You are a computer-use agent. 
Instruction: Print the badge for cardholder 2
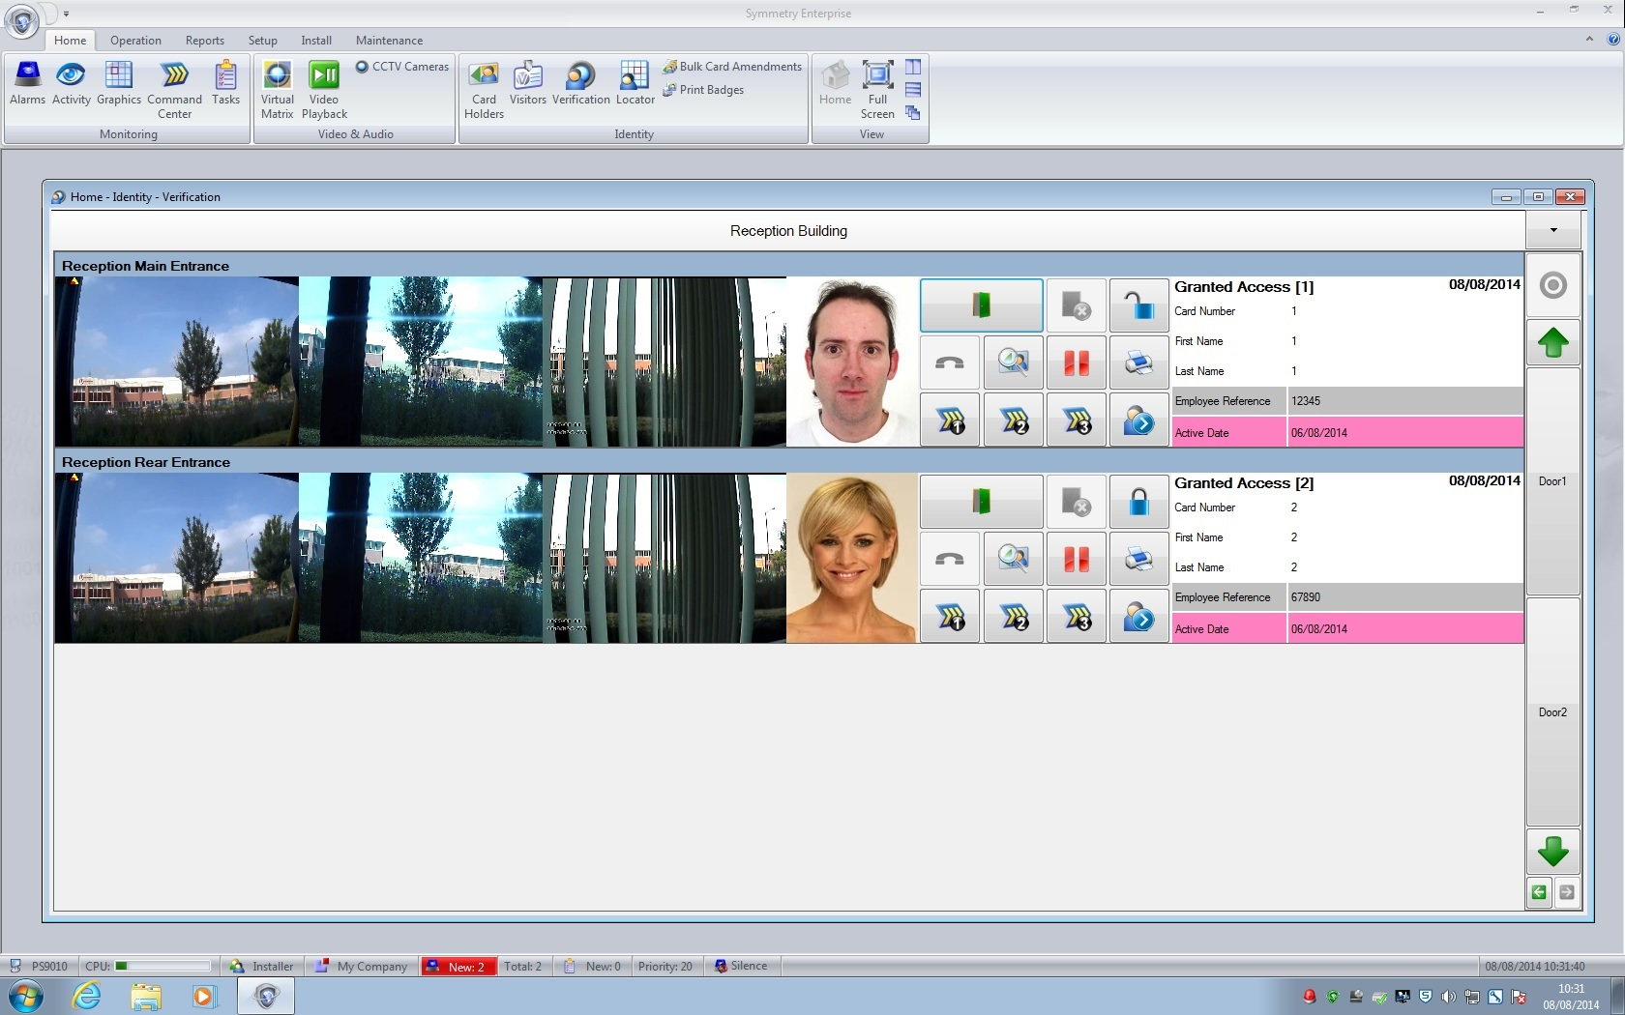(x=1138, y=558)
